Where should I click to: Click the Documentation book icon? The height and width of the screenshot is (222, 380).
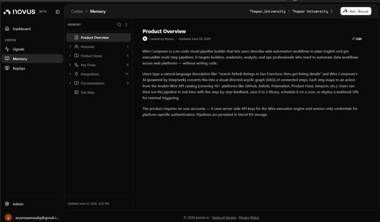tap(76, 83)
